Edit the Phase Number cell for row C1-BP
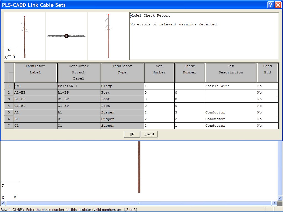Image resolution: width=283 pixels, height=212 pixels. 190,106
